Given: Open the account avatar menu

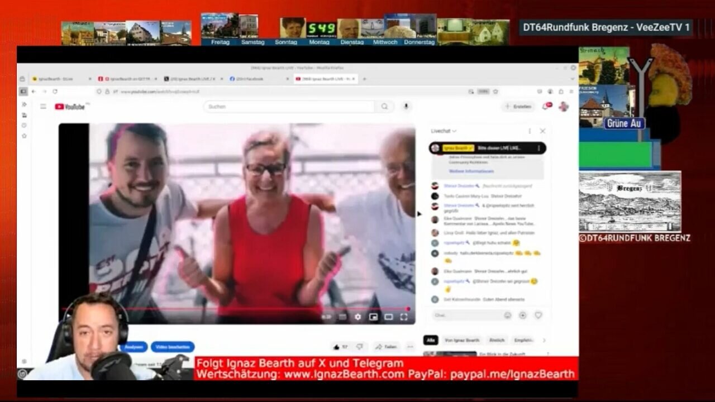Looking at the screenshot, I should coord(564,106).
